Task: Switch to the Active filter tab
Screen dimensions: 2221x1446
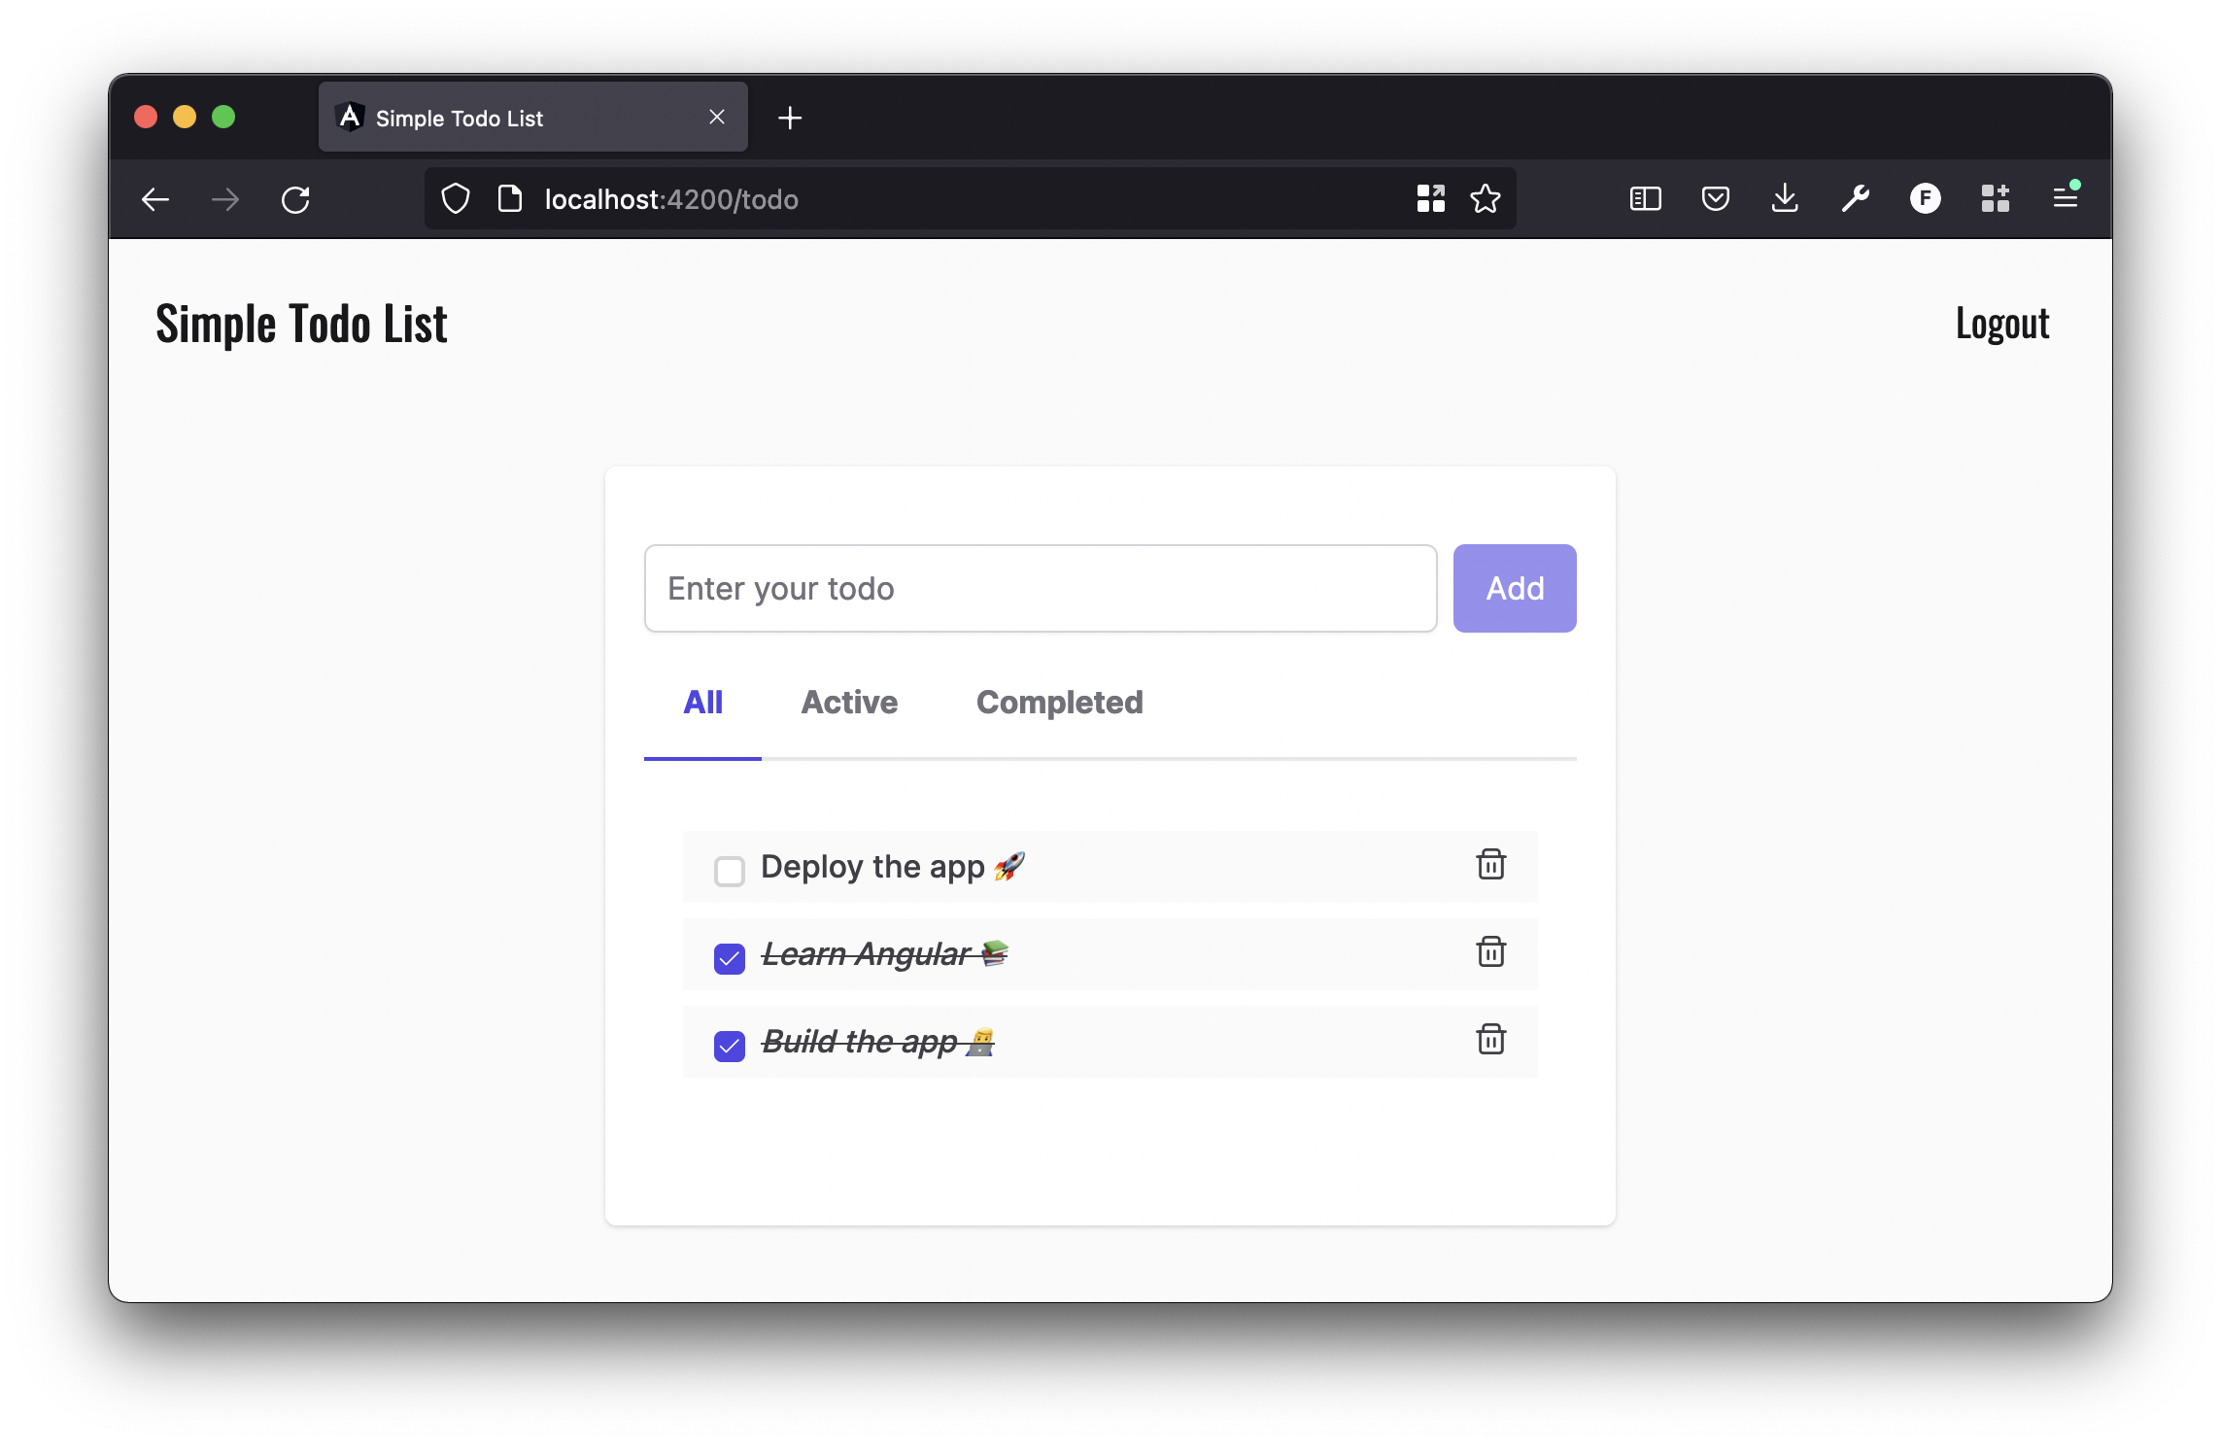Action: pyautogui.click(x=848, y=703)
